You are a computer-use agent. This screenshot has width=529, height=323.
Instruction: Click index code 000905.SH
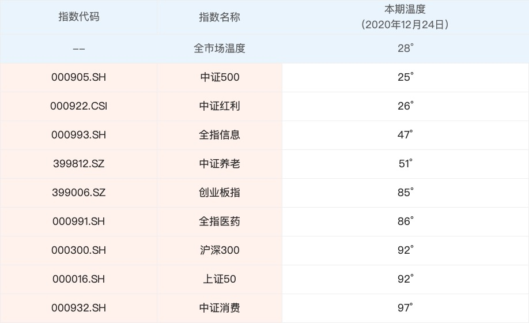coord(79,77)
